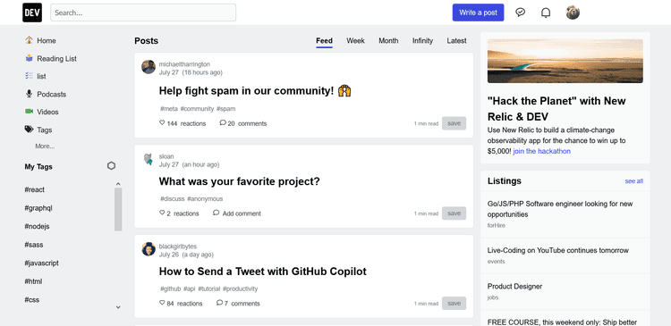This screenshot has width=671, height=326.
Task: Expand the More... sidebar links
Action: 45,146
